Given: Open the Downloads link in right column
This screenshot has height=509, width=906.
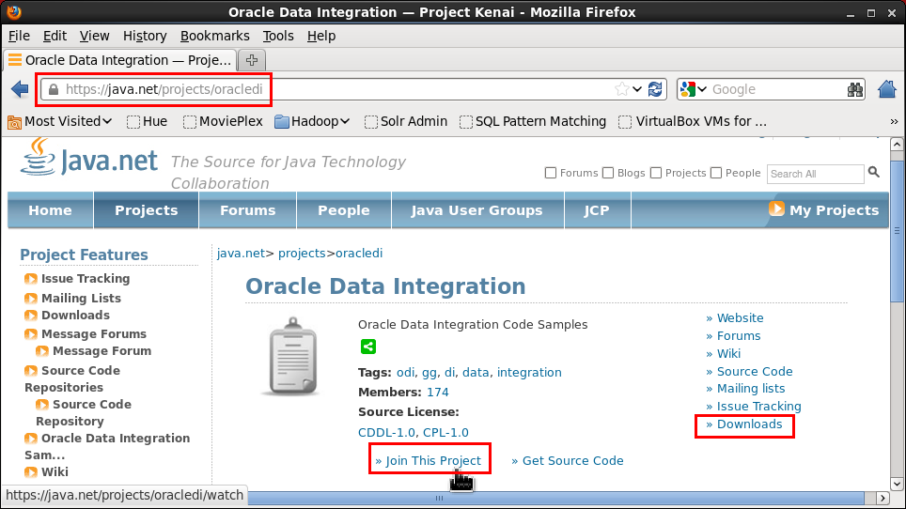Looking at the screenshot, I should 749,424.
